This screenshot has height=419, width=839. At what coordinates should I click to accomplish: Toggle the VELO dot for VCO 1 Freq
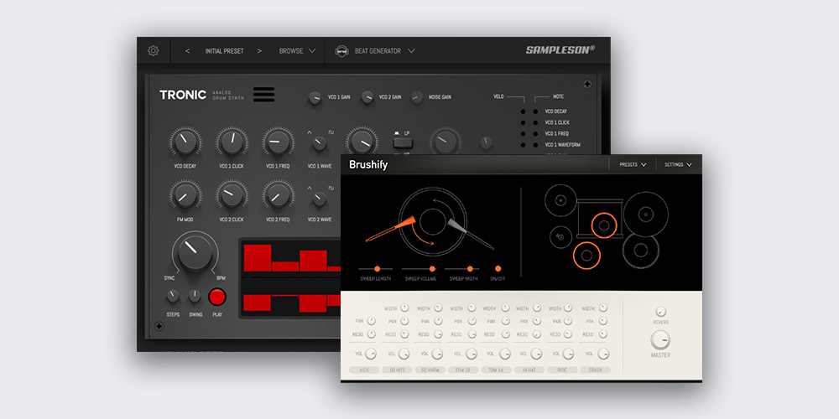point(523,133)
